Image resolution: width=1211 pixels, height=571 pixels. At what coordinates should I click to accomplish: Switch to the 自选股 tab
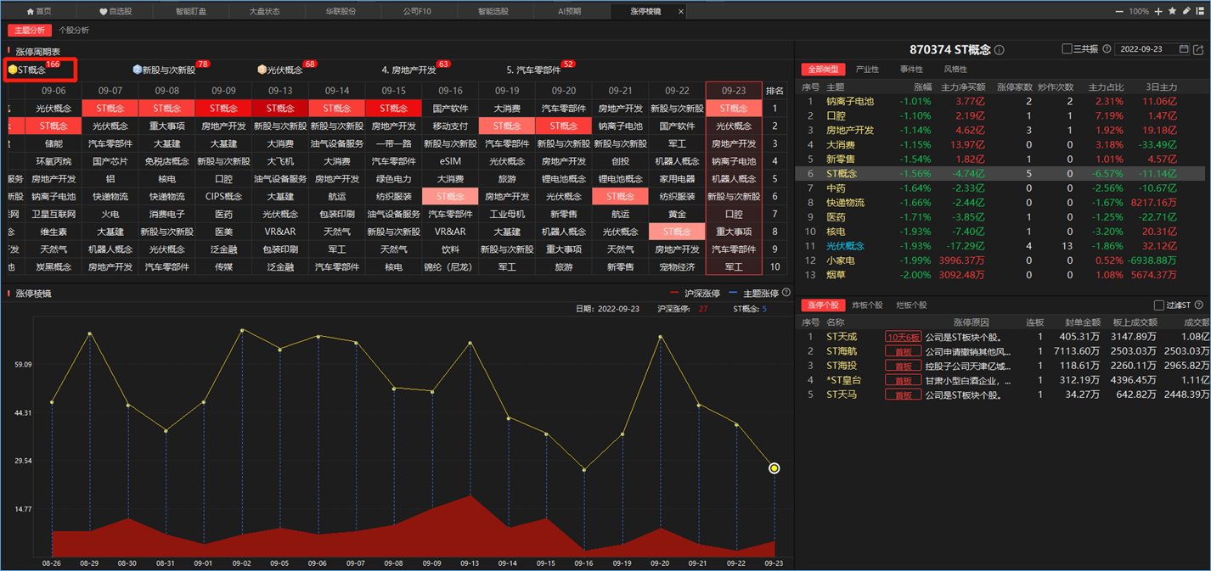[x=115, y=11]
